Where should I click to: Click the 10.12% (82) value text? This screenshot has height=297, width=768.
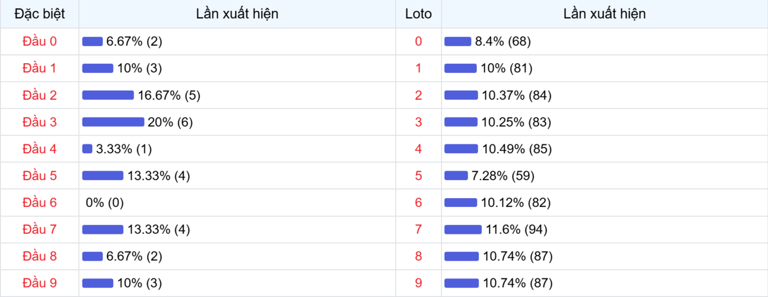[x=516, y=202]
